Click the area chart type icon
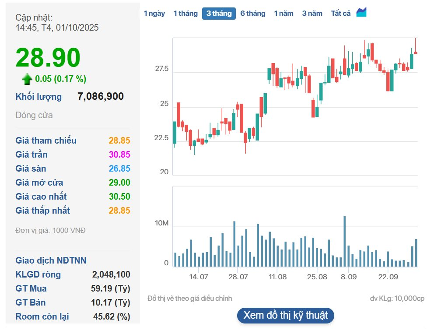Screen dimensions: 441x334 click(x=361, y=13)
